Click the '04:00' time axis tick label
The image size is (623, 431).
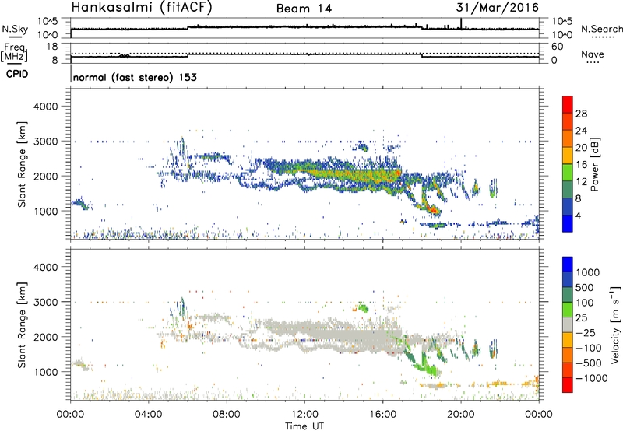point(149,414)
